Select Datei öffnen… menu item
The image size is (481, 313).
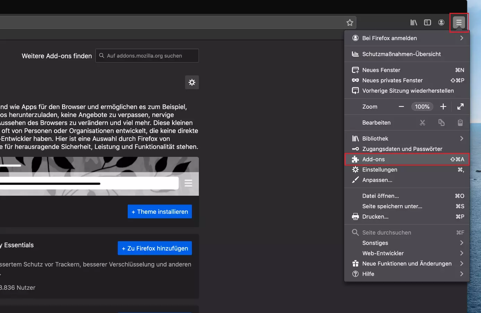point(407,196)
